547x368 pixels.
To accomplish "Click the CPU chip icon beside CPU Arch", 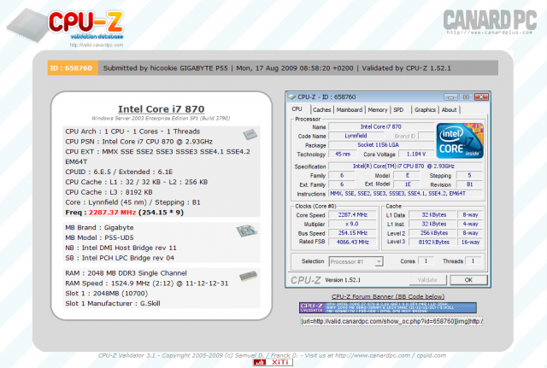I will coord(250,134).
